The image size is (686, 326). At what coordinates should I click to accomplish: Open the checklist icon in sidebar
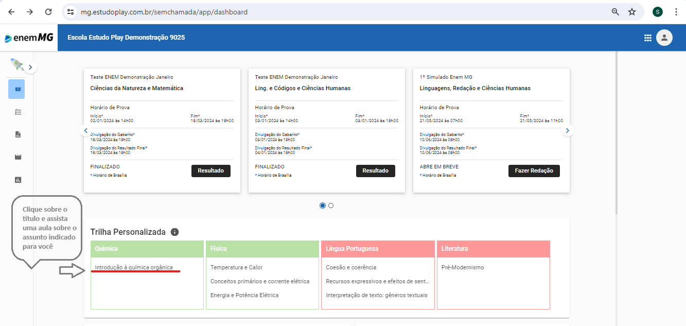click(x=18, y=112)
